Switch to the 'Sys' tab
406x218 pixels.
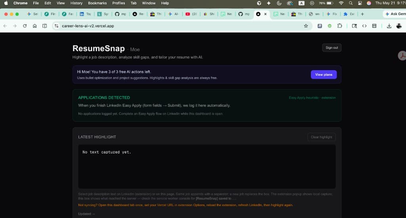click(103, 14)
